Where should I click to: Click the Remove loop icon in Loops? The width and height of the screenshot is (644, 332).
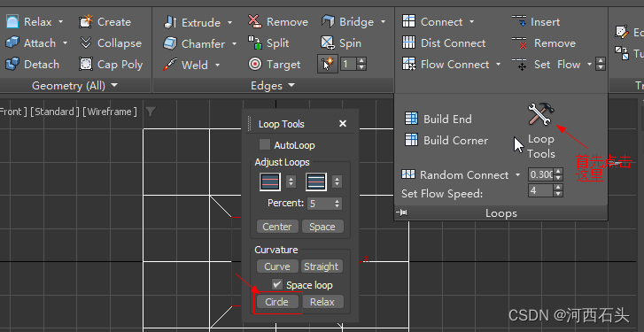[519, 42]
